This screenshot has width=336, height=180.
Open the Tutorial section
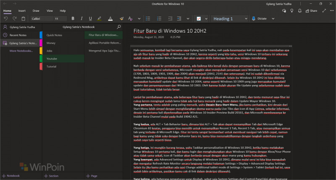pyautogui.click(x=62, y=67)
